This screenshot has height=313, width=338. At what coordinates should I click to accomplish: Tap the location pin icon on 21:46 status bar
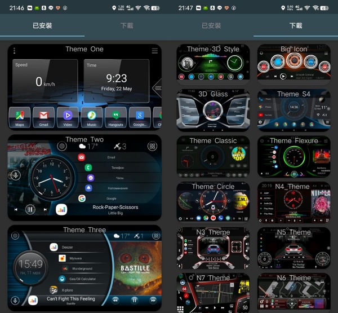114,8
